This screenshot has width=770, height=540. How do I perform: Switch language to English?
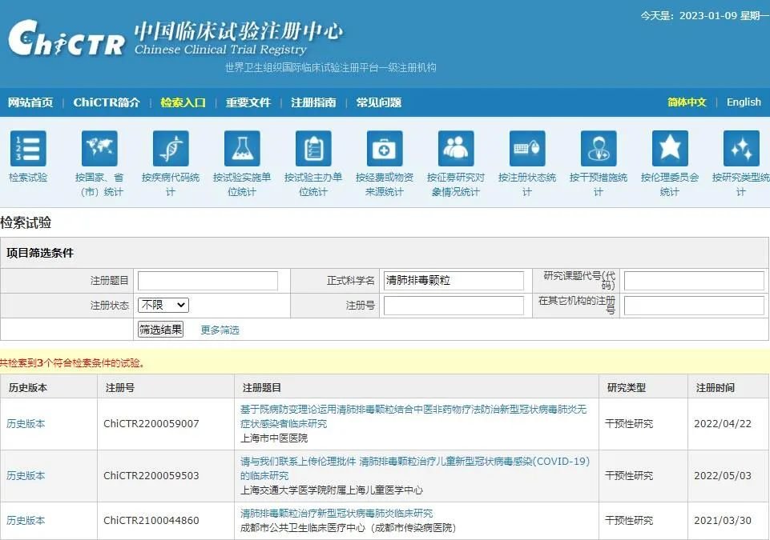tap(744, 102)
